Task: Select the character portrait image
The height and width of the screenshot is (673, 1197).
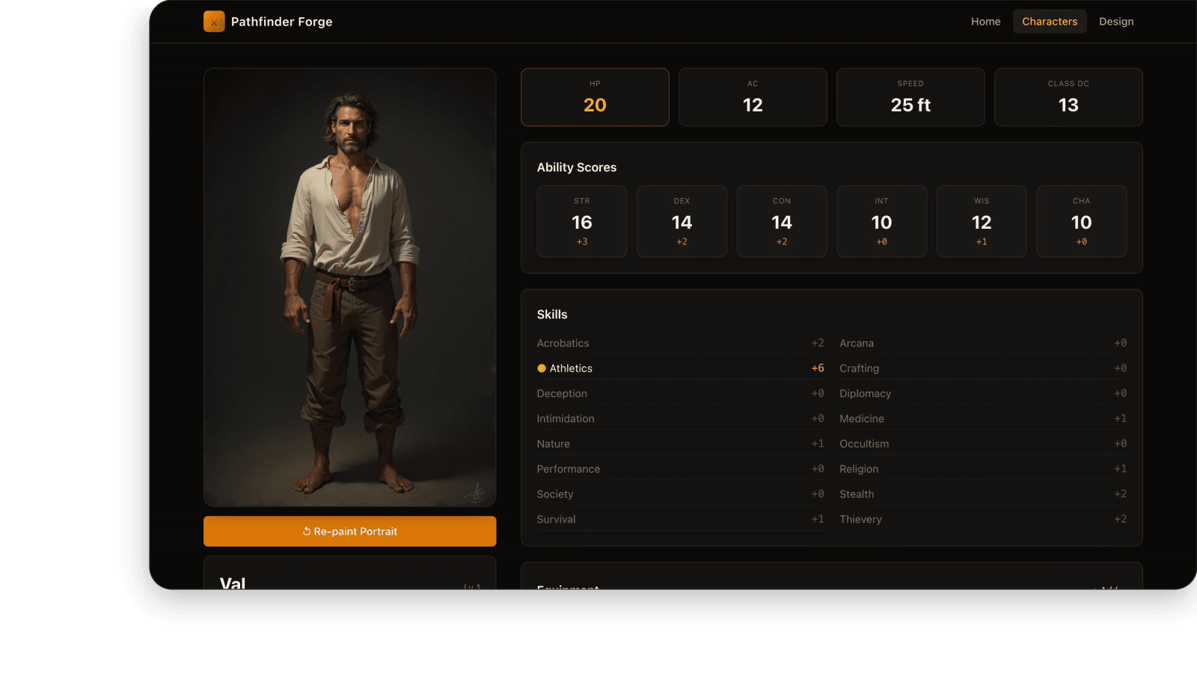Action: (x=349, y=288)
